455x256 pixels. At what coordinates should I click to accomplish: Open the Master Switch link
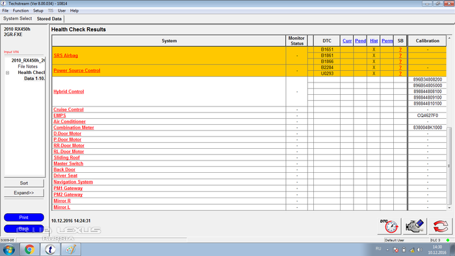click(x=68, y=164)
